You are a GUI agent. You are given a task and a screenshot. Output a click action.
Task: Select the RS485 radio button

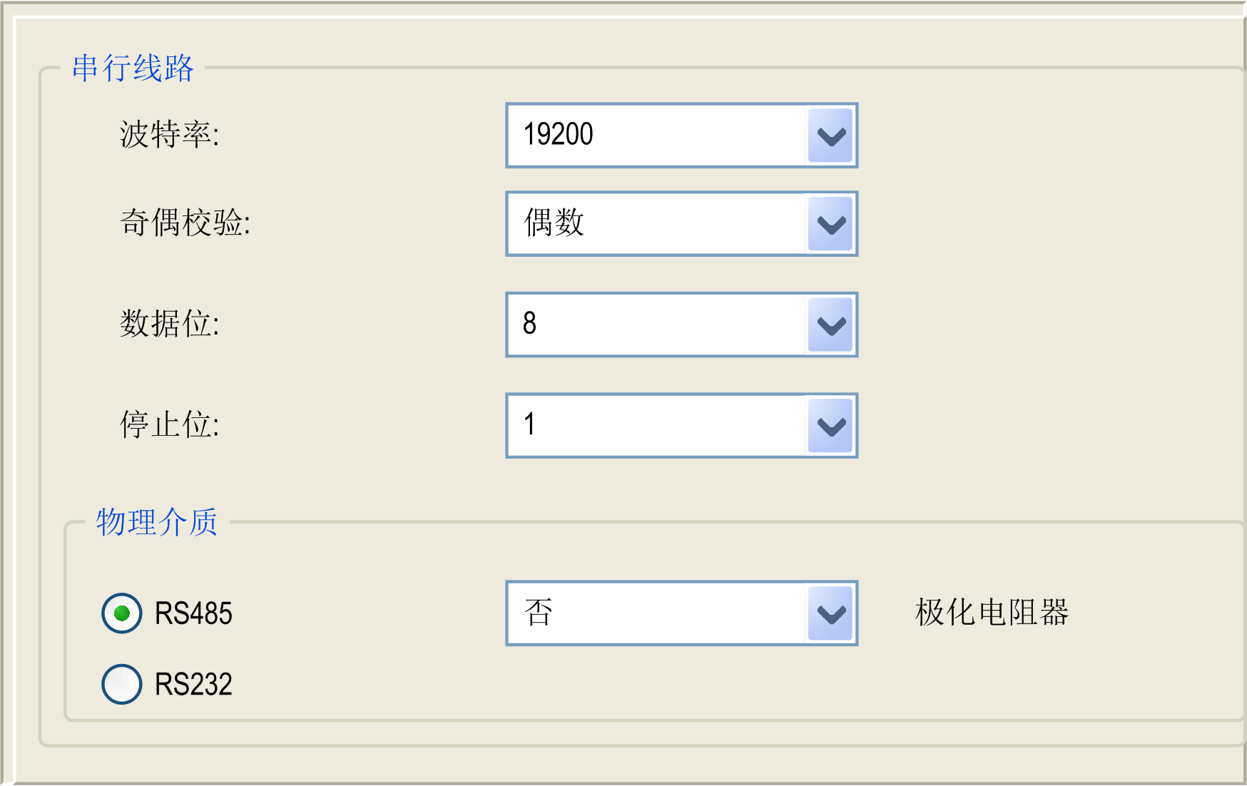coord(122,613)
